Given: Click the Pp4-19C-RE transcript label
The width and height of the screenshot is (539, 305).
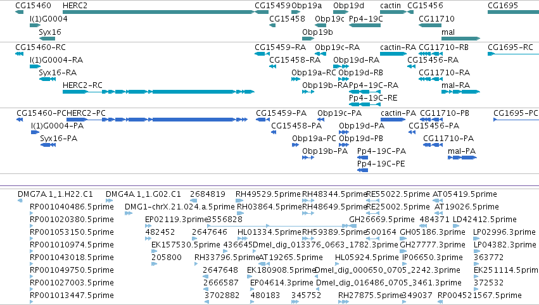Looking at the screenshot, I should click(373, 98).
